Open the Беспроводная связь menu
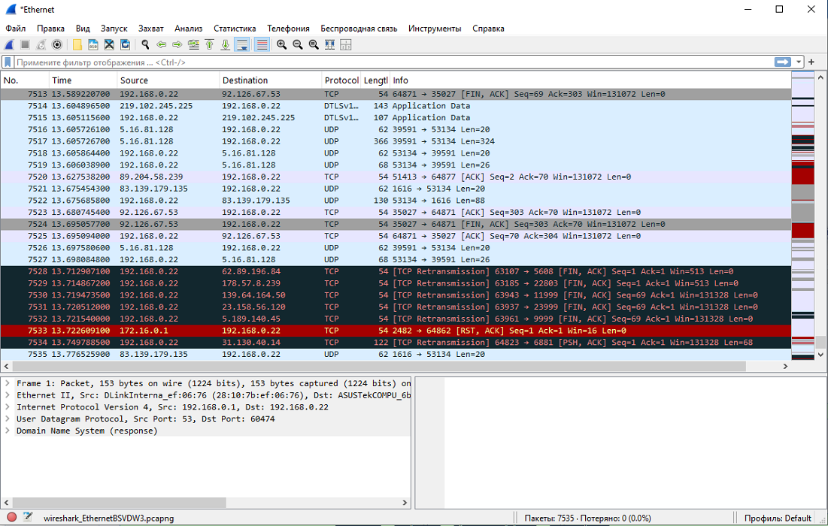828x526 pixels. [359, 29]
